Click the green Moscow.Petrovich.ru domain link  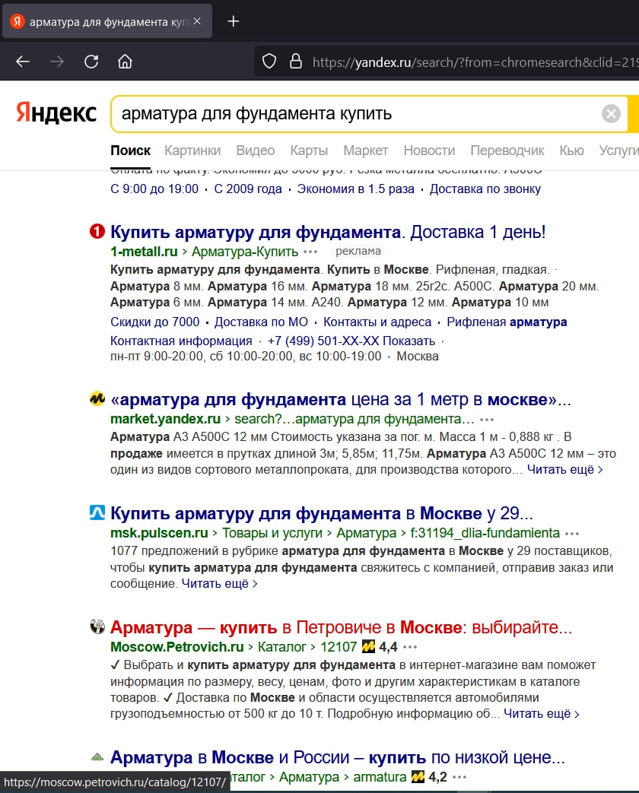177,647
